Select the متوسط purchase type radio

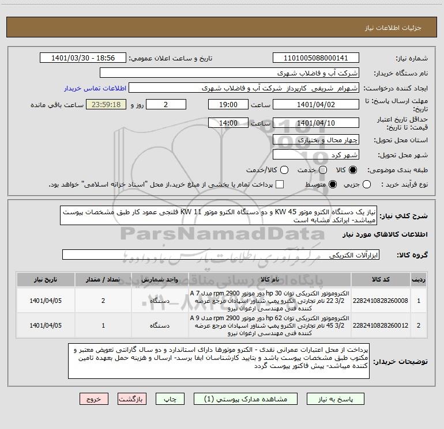333,184
